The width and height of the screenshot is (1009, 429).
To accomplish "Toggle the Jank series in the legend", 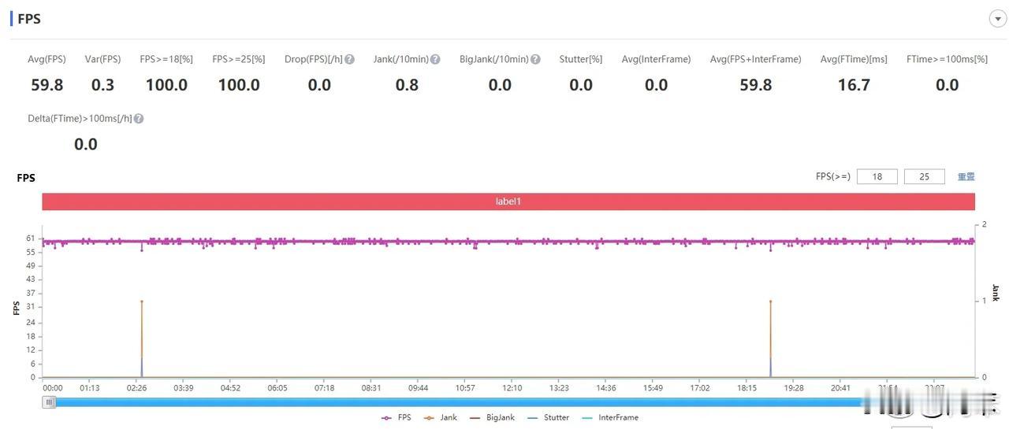I will click(440, 417).
